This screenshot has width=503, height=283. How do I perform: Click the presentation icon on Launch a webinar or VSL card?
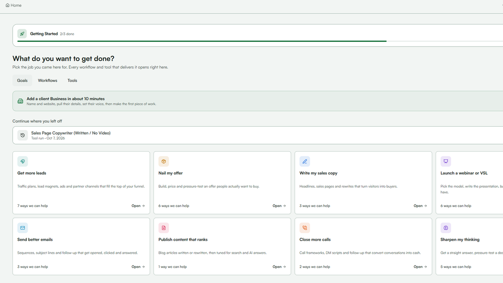tap(446, 161)
